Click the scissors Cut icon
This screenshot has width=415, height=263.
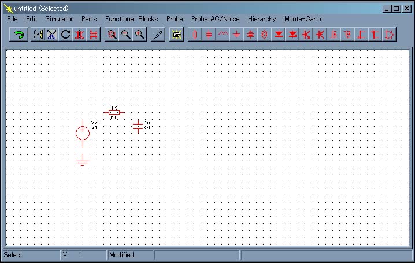click(51, 35)
